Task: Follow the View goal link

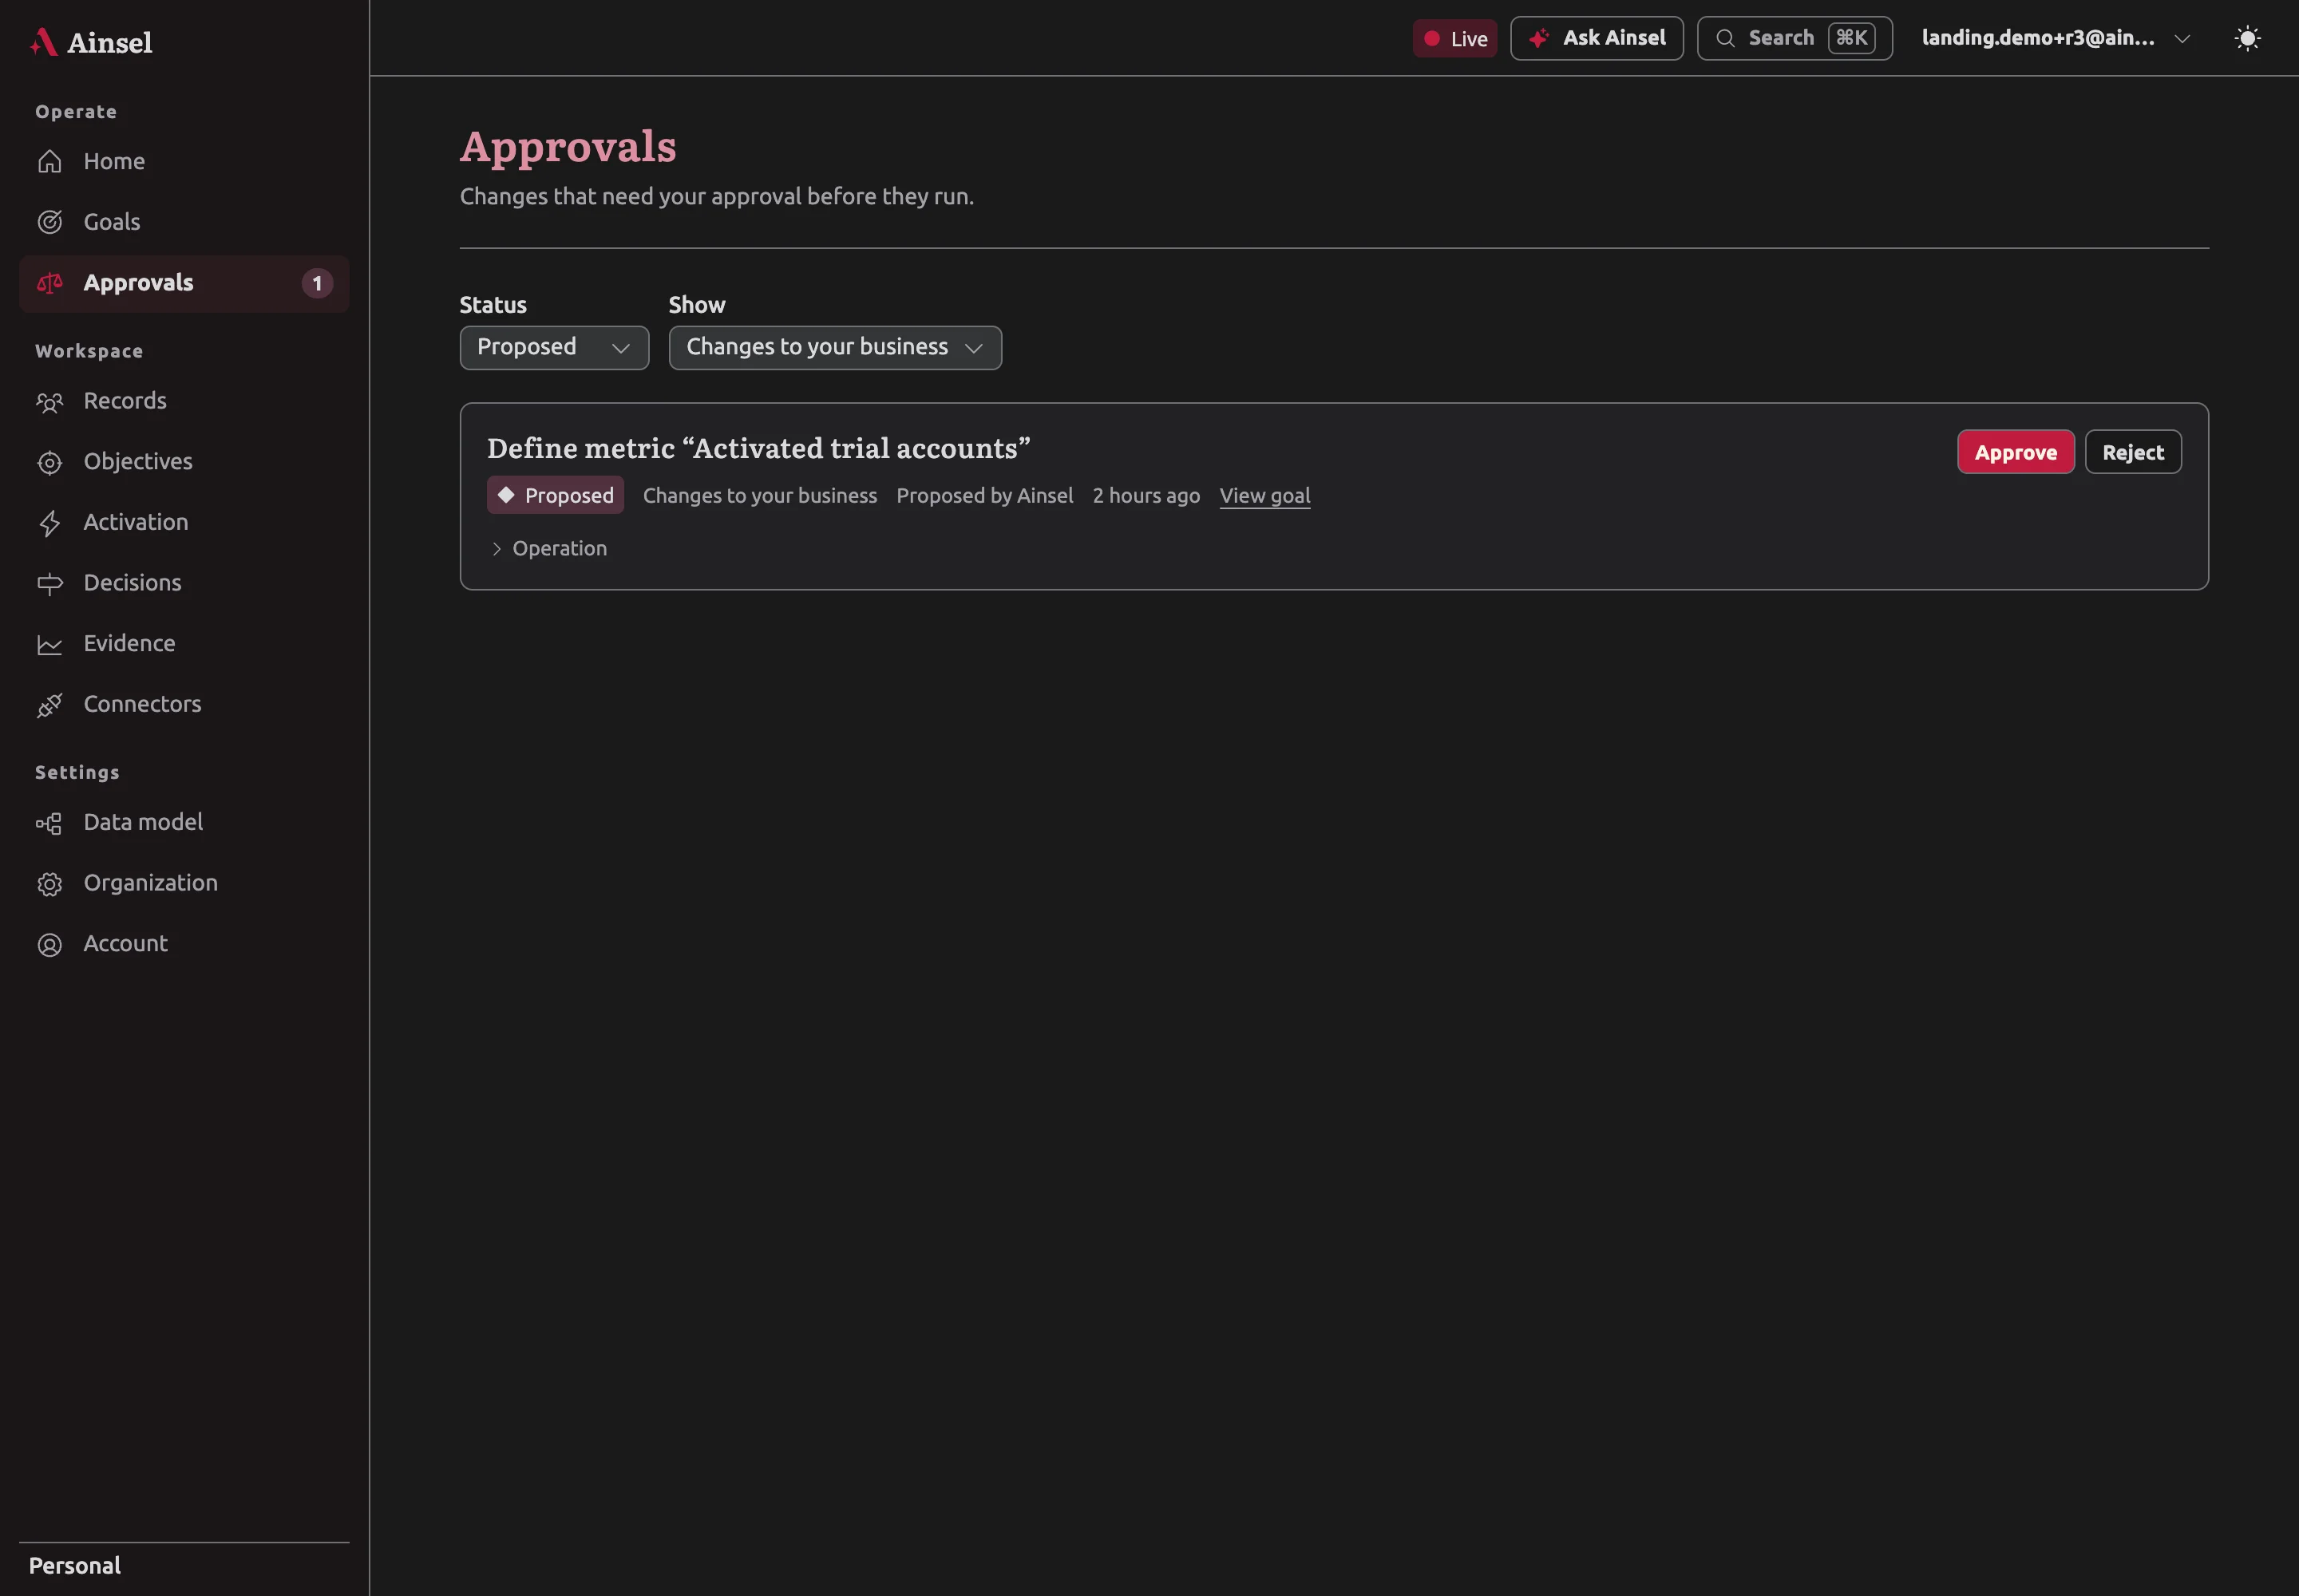Action: (x=1264, y=495)
